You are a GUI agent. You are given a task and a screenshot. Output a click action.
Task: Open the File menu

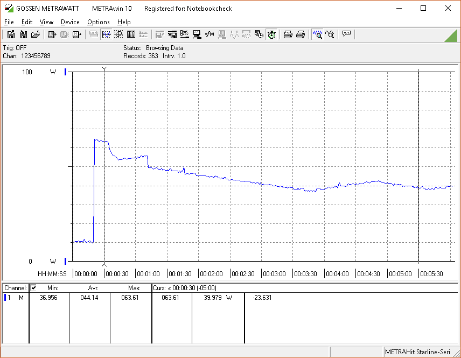[x=9, y=22]
